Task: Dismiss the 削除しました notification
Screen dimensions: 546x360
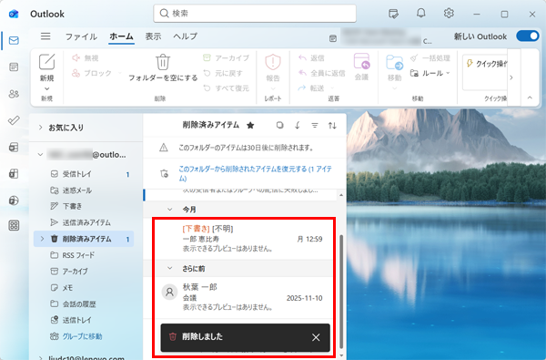Action: coord(316,337)
